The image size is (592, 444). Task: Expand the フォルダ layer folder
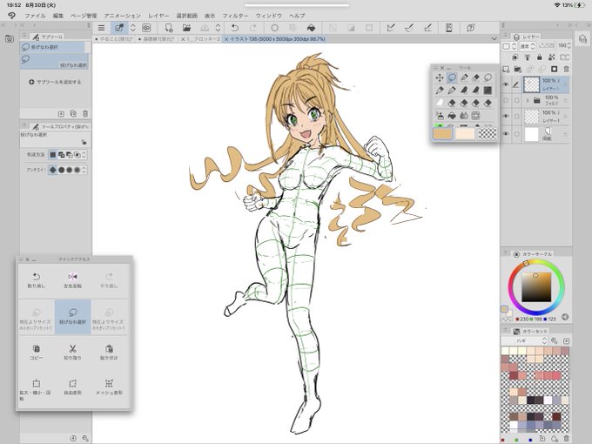click(x=528, y=100)
